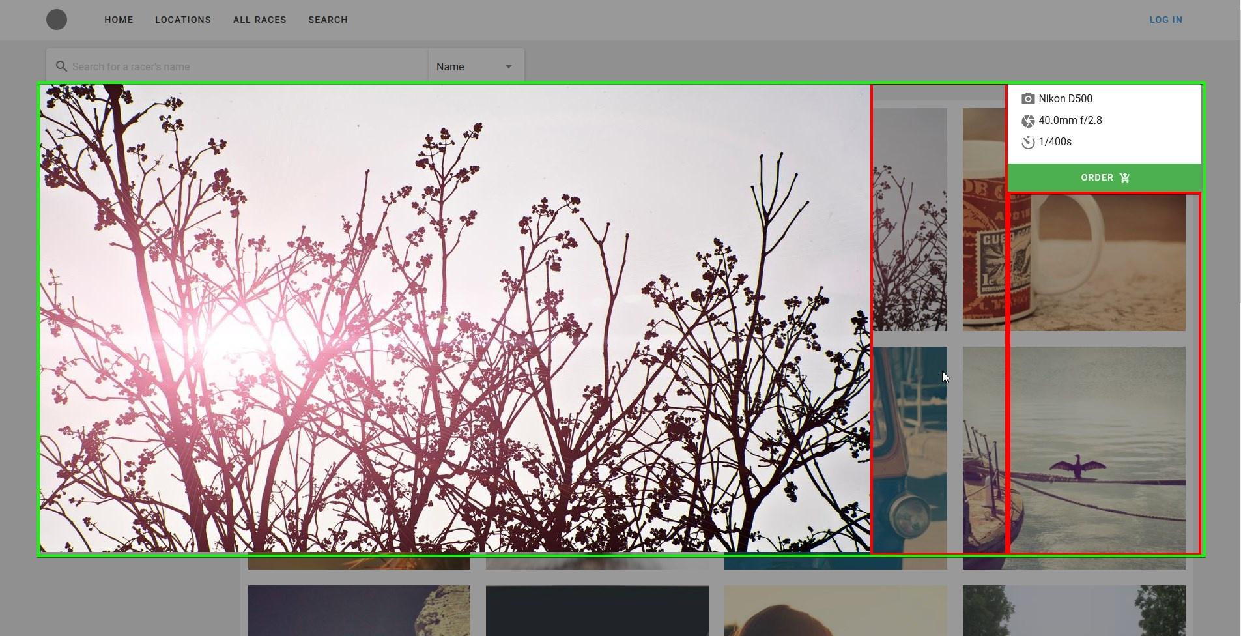This screenshot has width=1241, height=636.
Task: Click the shutter timer icon beside 1/400s
Action: coord(1028,142)
